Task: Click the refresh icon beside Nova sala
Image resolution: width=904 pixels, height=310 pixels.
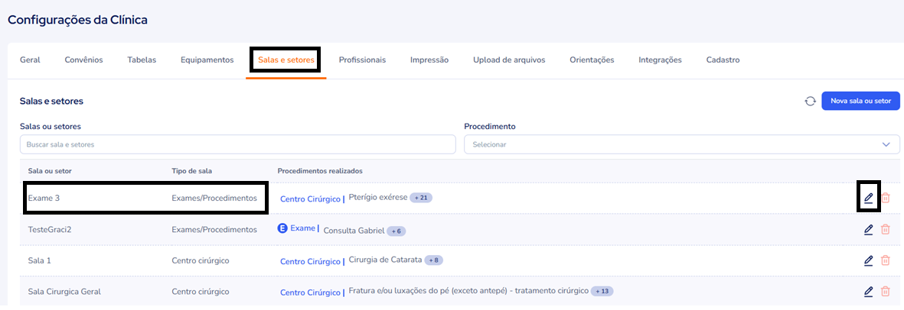Action: [x=810, y=101]
